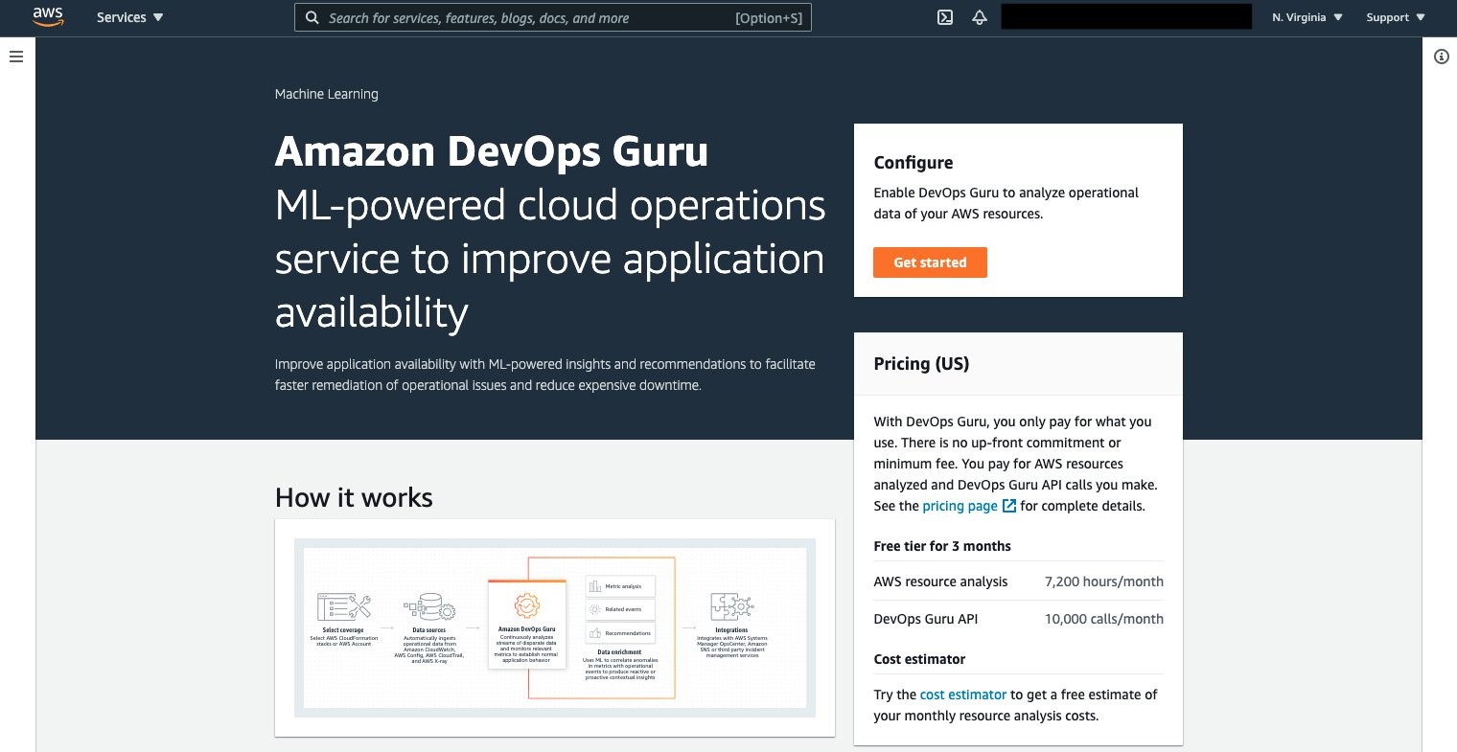Click the AWS logo home icon

(x=47, y=16)
